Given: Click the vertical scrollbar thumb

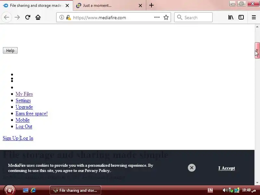Looking at the screenshot, I should 257,50.
